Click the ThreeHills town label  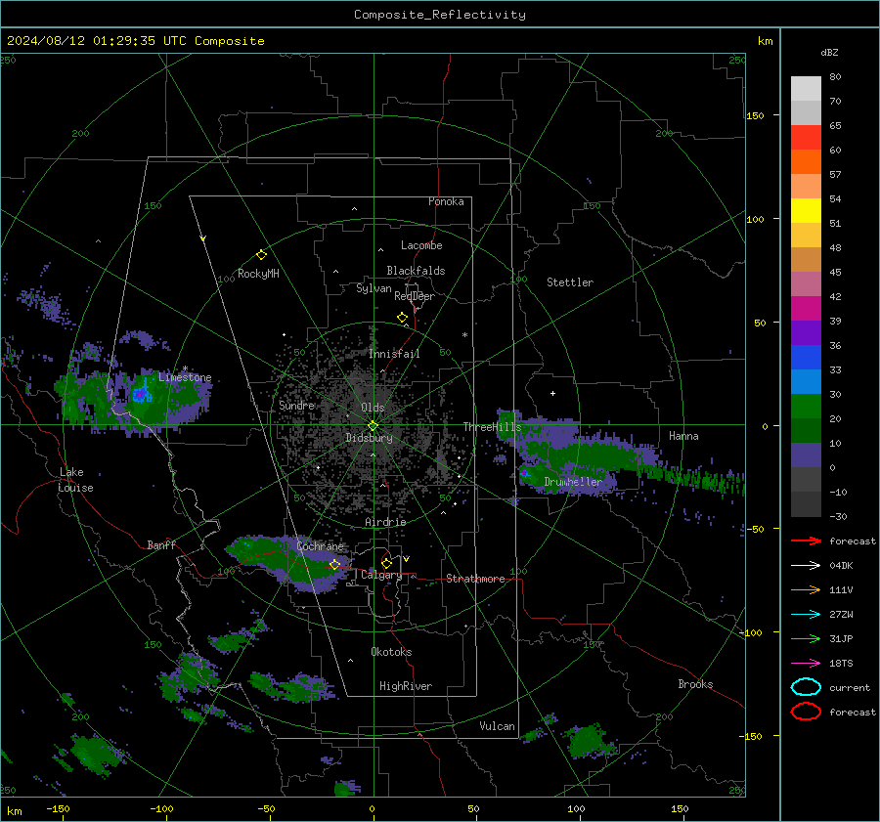click(492, 427)
